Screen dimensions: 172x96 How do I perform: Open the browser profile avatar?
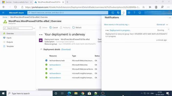coord(156,7)
